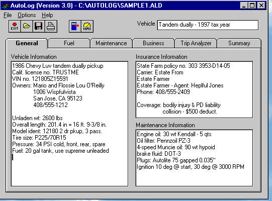Click the AutoLog title bar app icon
Viewport: 272px width, 201px height.
click(x=5, y=6)
